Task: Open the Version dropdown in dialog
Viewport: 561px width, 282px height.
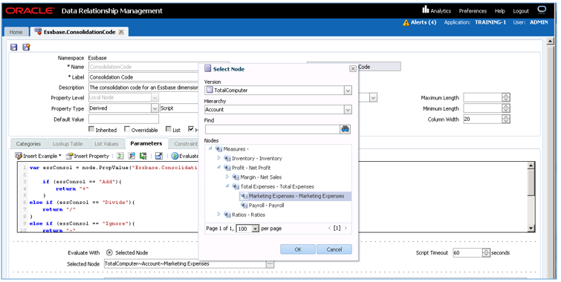Action: click(348, 91)
